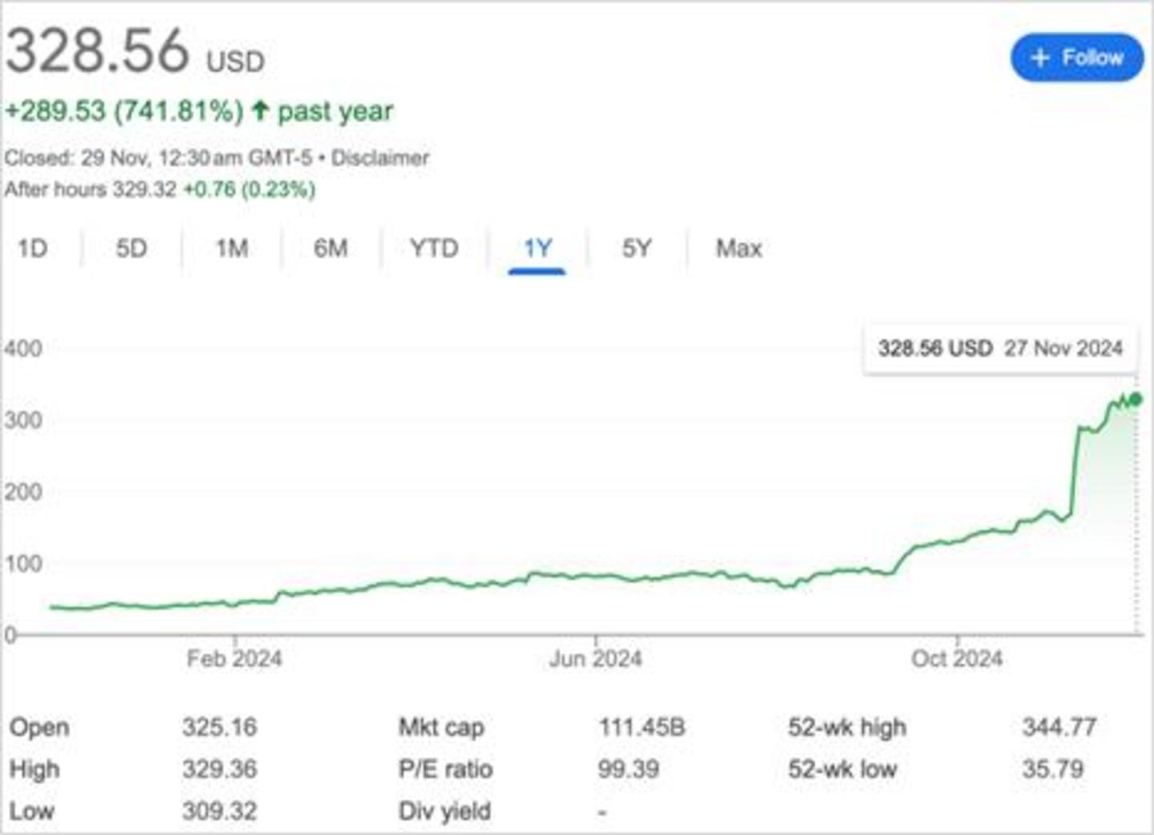The height and width of the screenshot is (835, 1154).
Task: Select the 5D time range tab
Action: tap(132, 249)
